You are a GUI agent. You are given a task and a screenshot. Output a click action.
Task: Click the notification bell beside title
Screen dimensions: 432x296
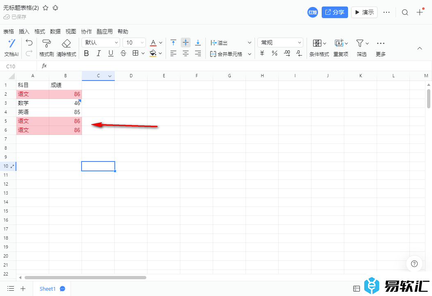(55, 8)
